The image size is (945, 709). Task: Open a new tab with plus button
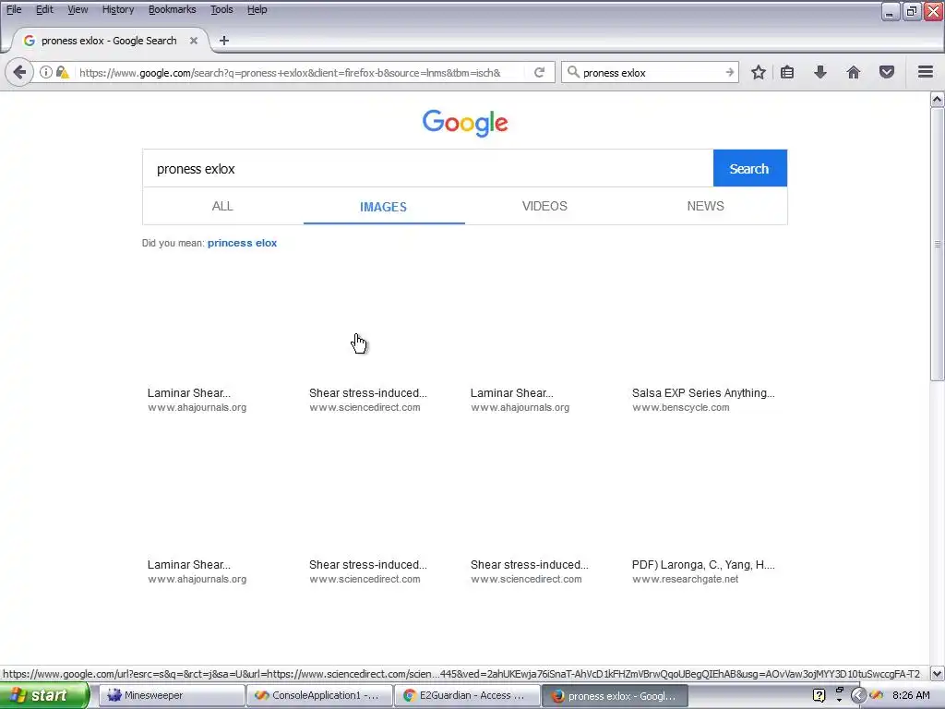pyautogui.click(x=223, y=41)
